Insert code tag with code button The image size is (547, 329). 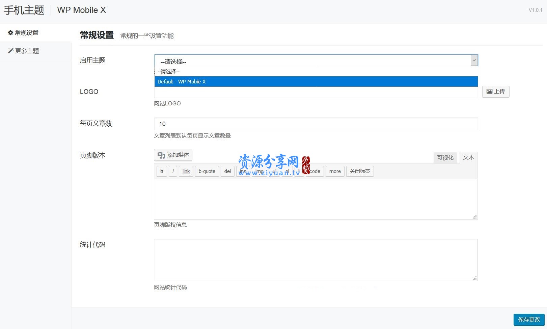point(315,171)
